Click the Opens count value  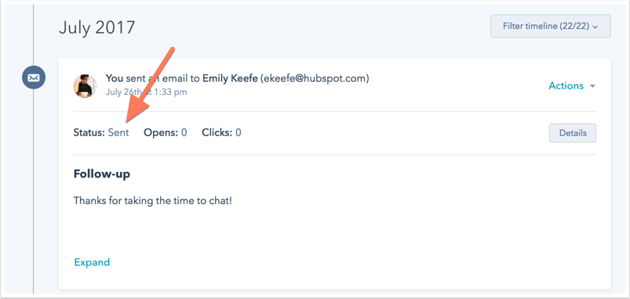pyautogui.click(x=184, y=133)
